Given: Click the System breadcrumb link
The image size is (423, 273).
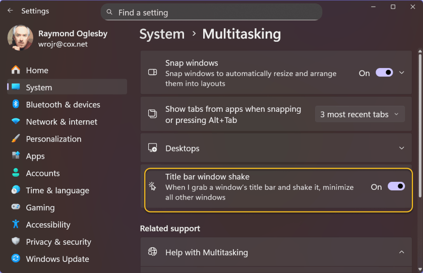Looking at the screenshot, I should click(162, 34).
